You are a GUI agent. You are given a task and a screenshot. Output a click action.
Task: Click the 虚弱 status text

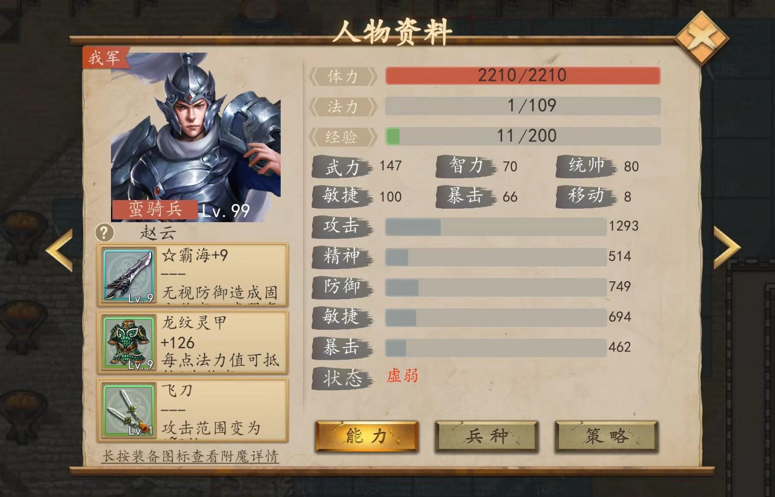click(402, 376)
